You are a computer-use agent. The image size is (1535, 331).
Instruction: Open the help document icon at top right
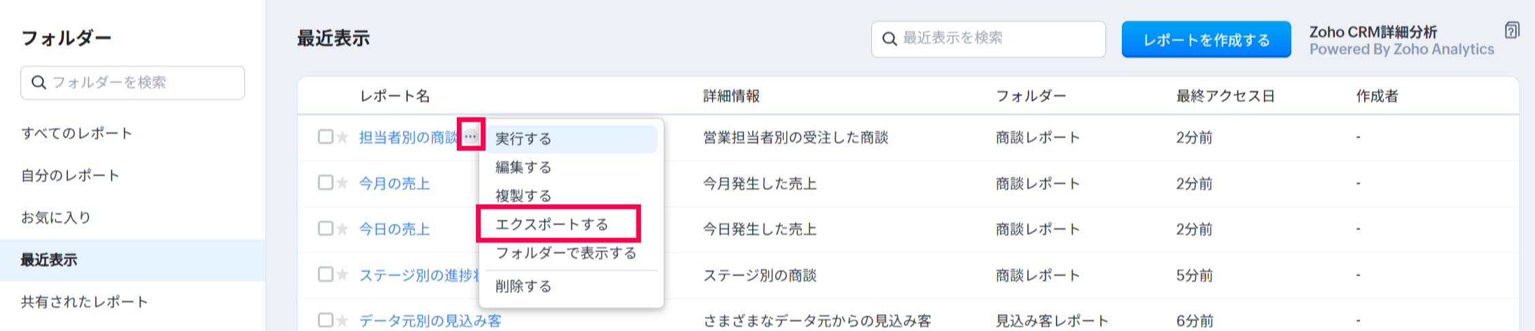(1511, 31)
